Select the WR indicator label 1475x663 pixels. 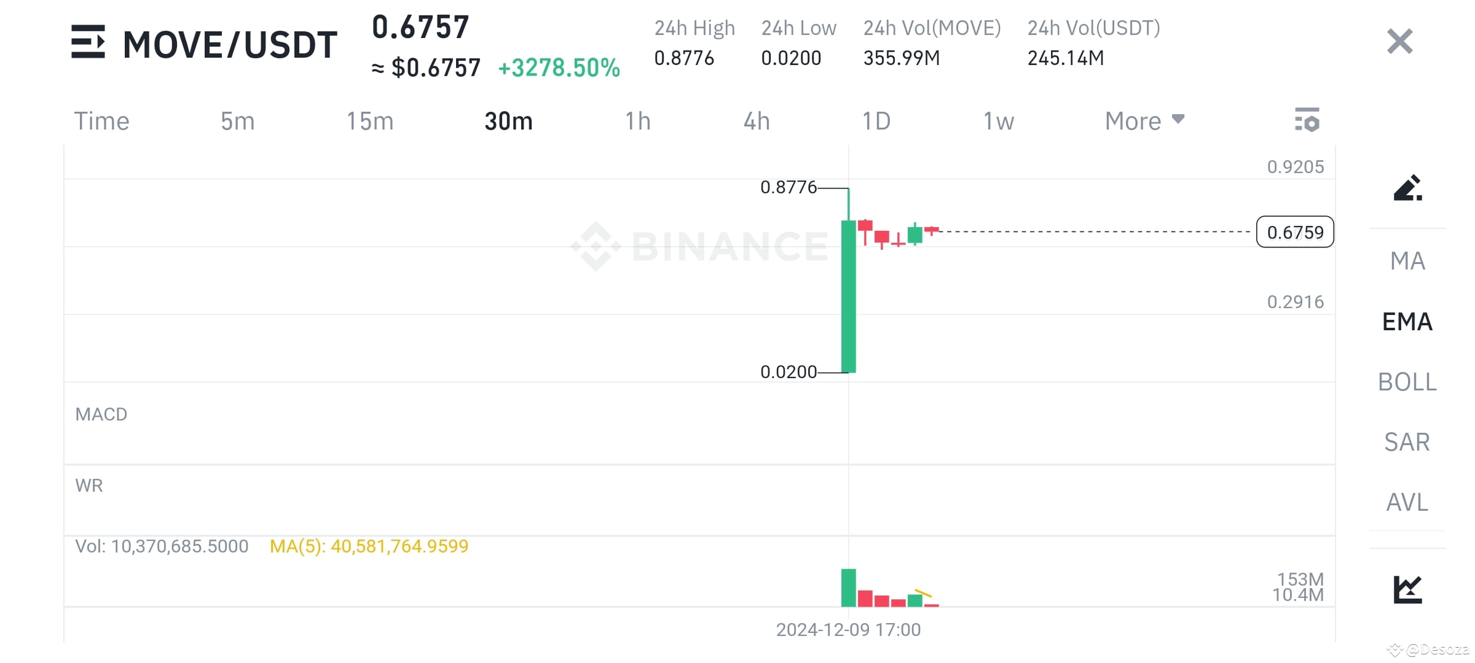[89, 485]
